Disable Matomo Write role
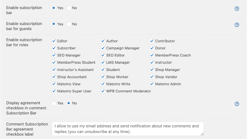The image size is (247, 139). 103,84
